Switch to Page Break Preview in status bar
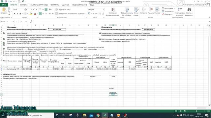This screenshot has height=118, width=211. (x=185, y=111)
